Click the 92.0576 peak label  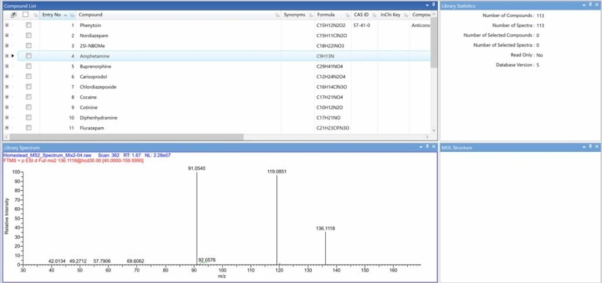tap(207, 260)
